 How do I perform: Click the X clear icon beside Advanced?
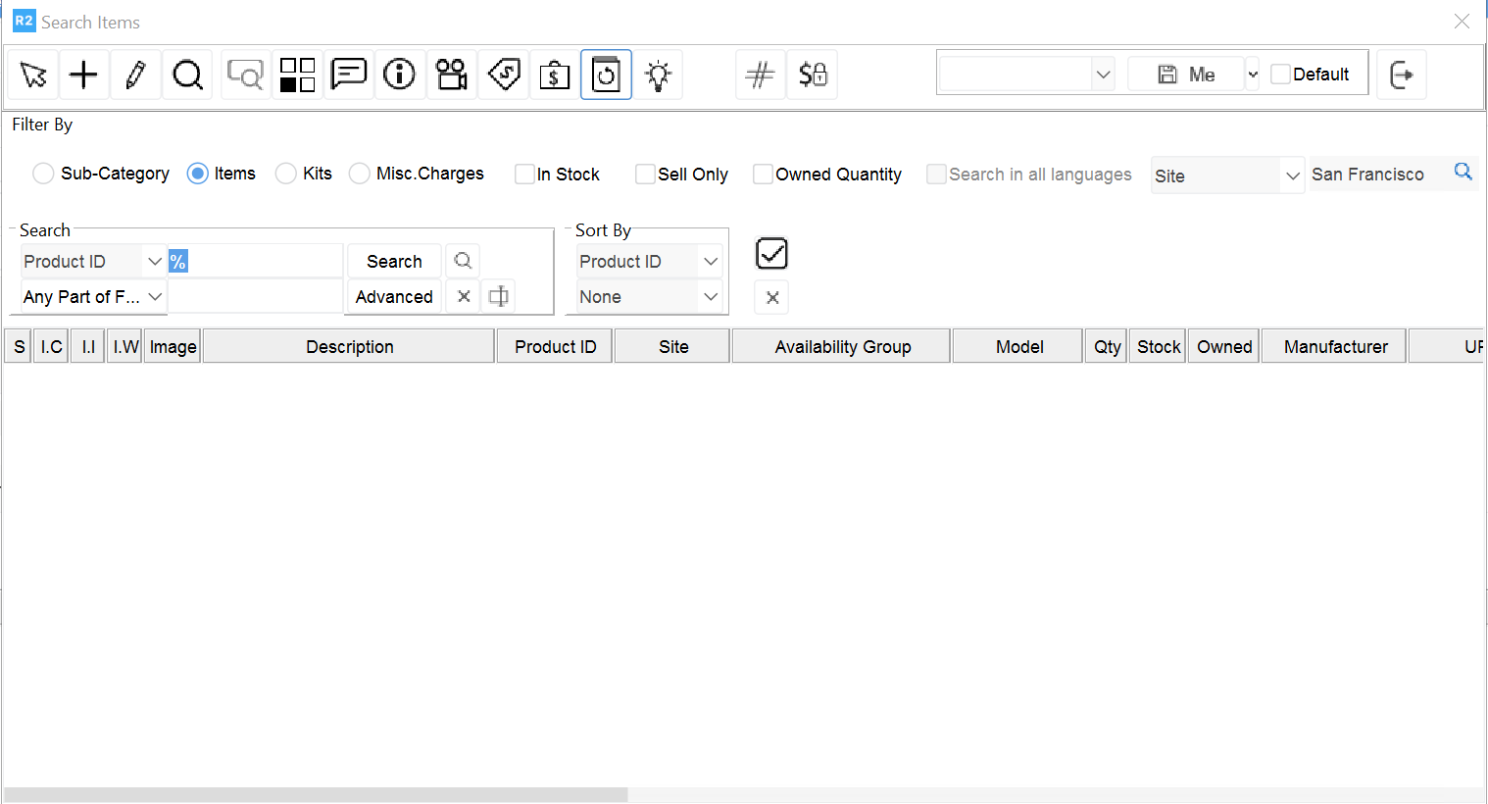[x=464, y=296]
